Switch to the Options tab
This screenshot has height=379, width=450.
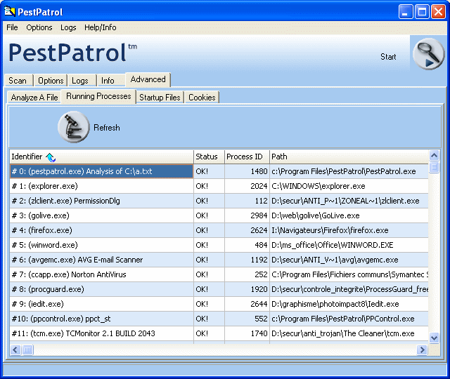click(51, 81)
